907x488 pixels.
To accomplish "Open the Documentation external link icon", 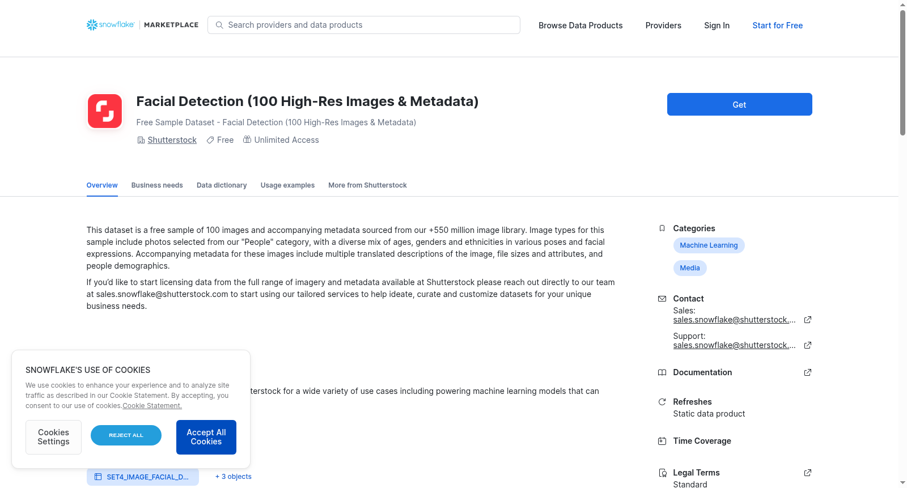I will point(808,372).
